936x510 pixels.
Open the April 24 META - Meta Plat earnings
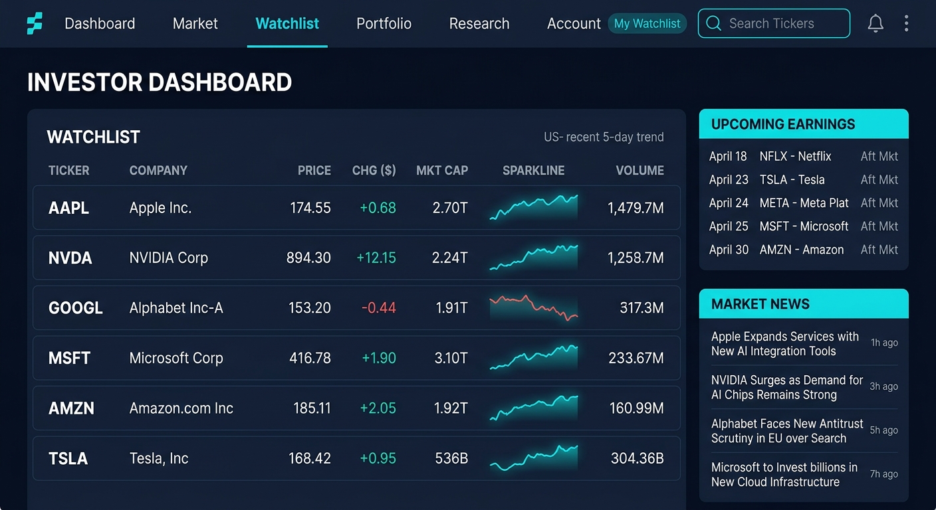tap(804, 203)
